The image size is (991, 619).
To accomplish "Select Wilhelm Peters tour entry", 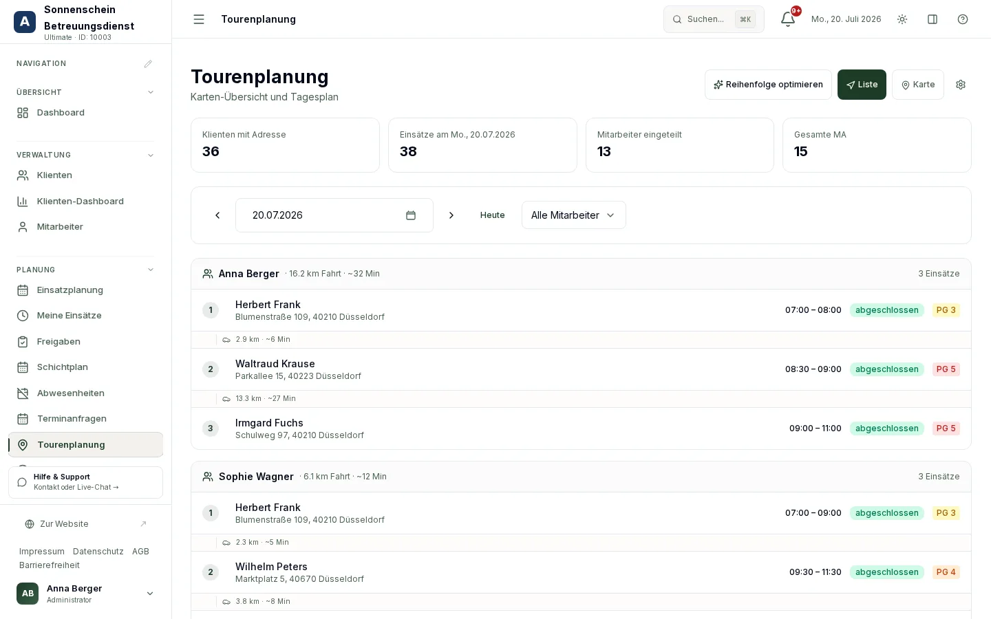I will point(581,572).
